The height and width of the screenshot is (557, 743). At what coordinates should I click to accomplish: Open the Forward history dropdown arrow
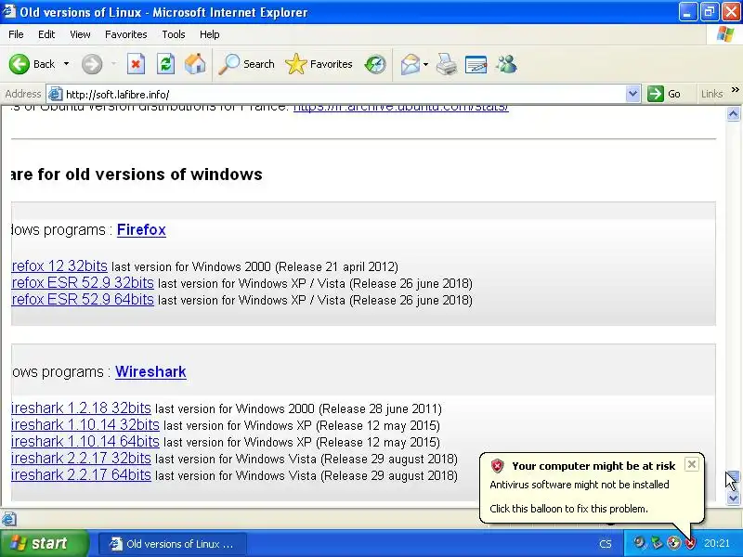click(x=113, y=64)
